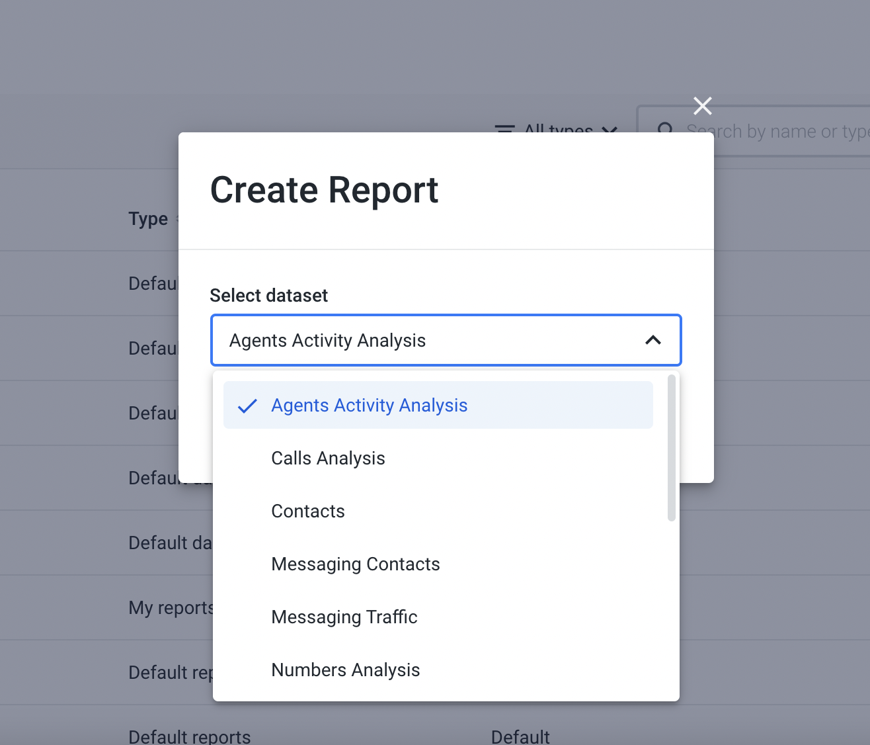
Task: Select the Calls Analysis dataset
Action: click(328, 458)
